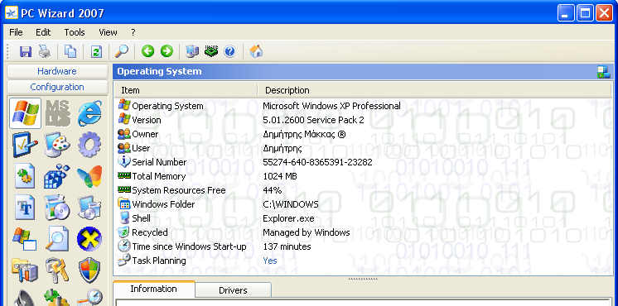
Task: Open the Edit menu
Action: [x=43, y=32]
